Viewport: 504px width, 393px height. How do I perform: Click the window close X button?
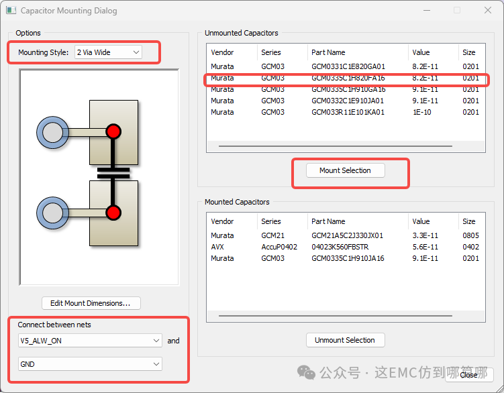(x=488, y=10)
